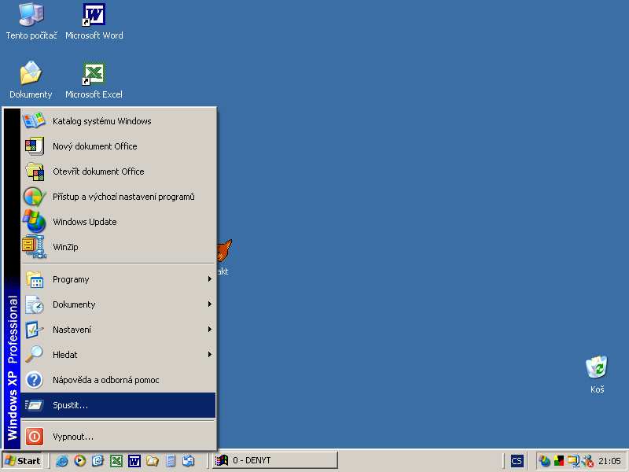Expand the Nastavení submenu arrow
This screenshot has height=472, width=629.
pyautogui.click(x=209, y=329)
